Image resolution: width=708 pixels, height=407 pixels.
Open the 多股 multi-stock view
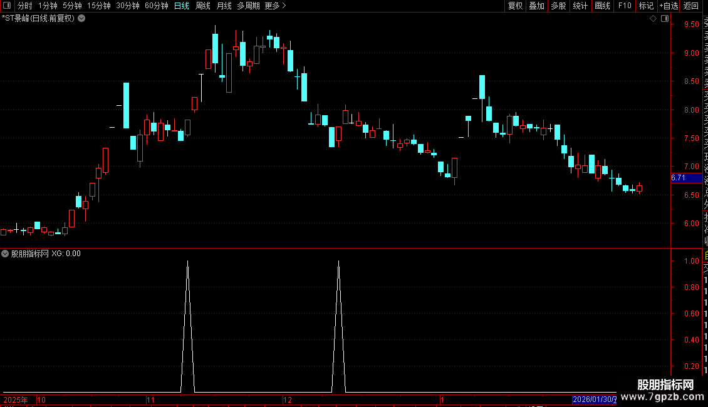click(x=558, y=6)
